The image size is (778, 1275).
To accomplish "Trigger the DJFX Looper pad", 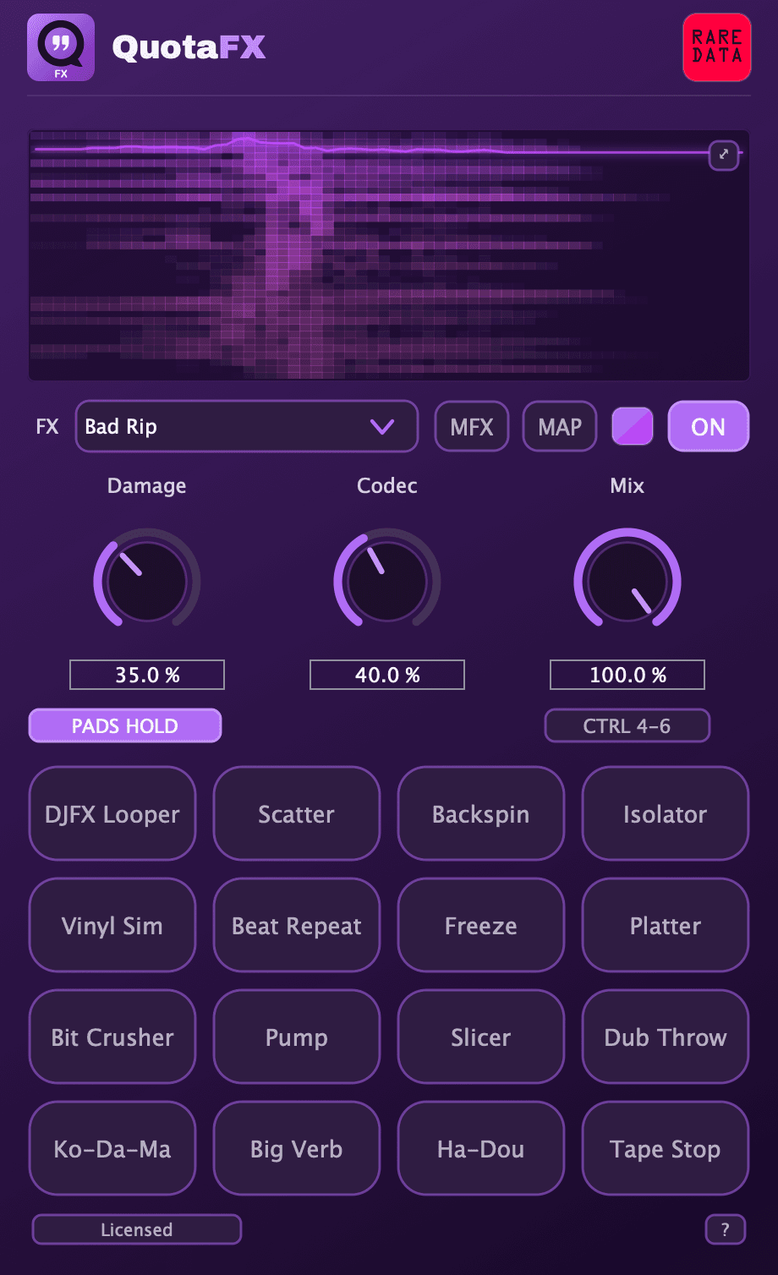I will [112, 813].
